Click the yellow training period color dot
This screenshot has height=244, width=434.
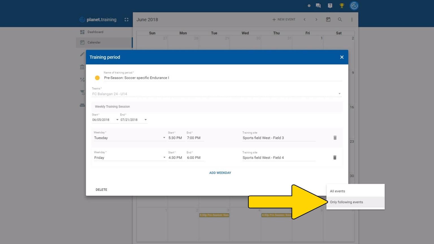97,78
